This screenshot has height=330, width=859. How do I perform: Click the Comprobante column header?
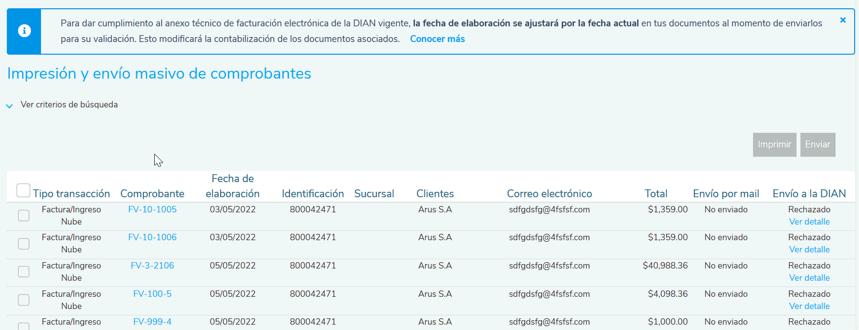coord(152,194)
